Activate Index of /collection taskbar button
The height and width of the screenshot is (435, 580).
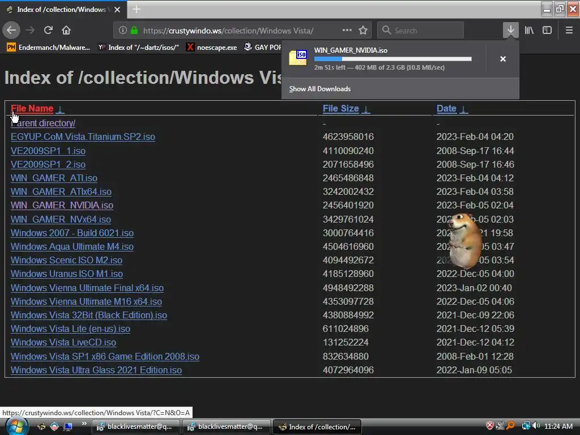click(x=317, y=427)
